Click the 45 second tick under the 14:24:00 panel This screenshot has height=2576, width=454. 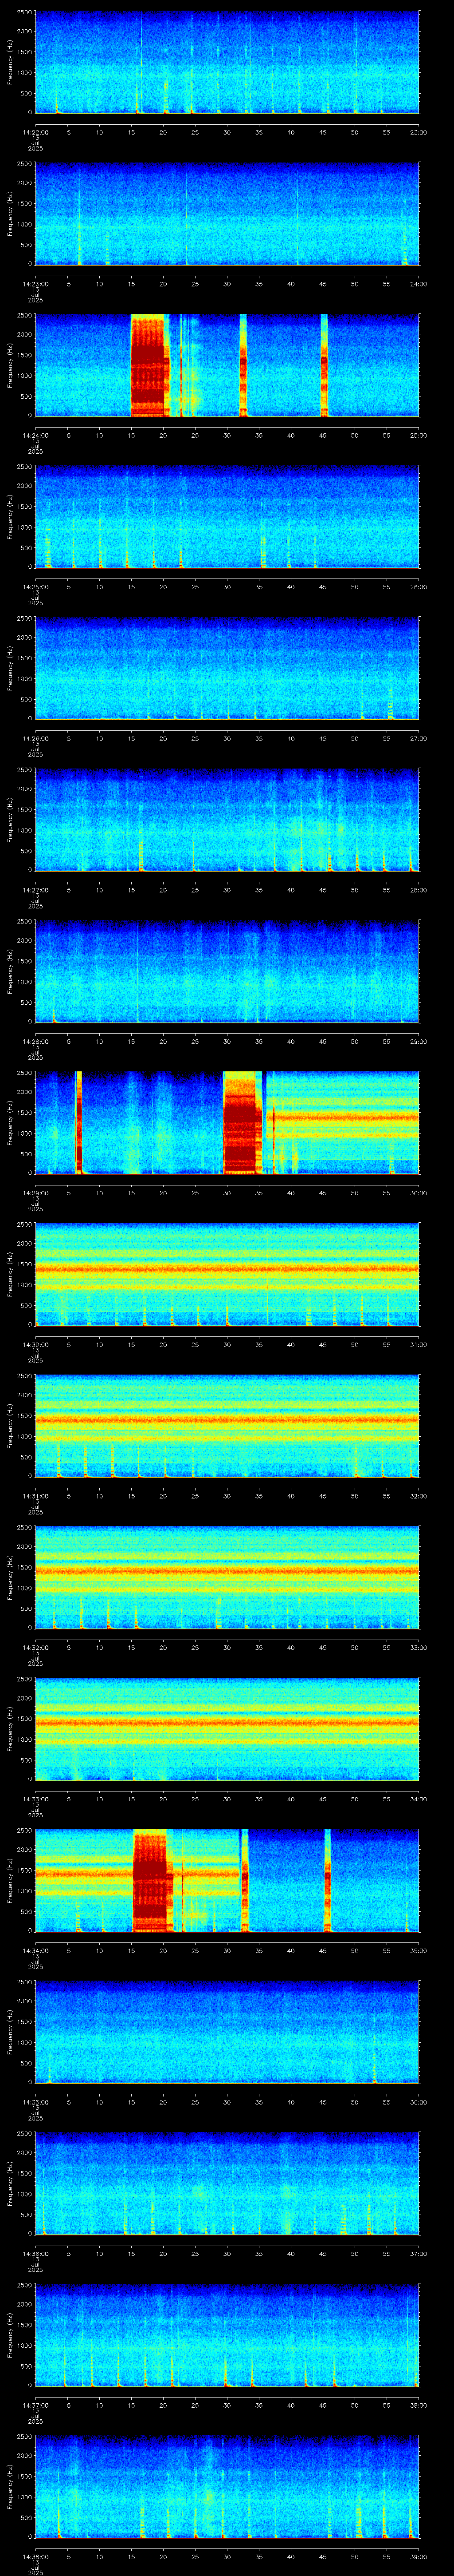(323, 435)
